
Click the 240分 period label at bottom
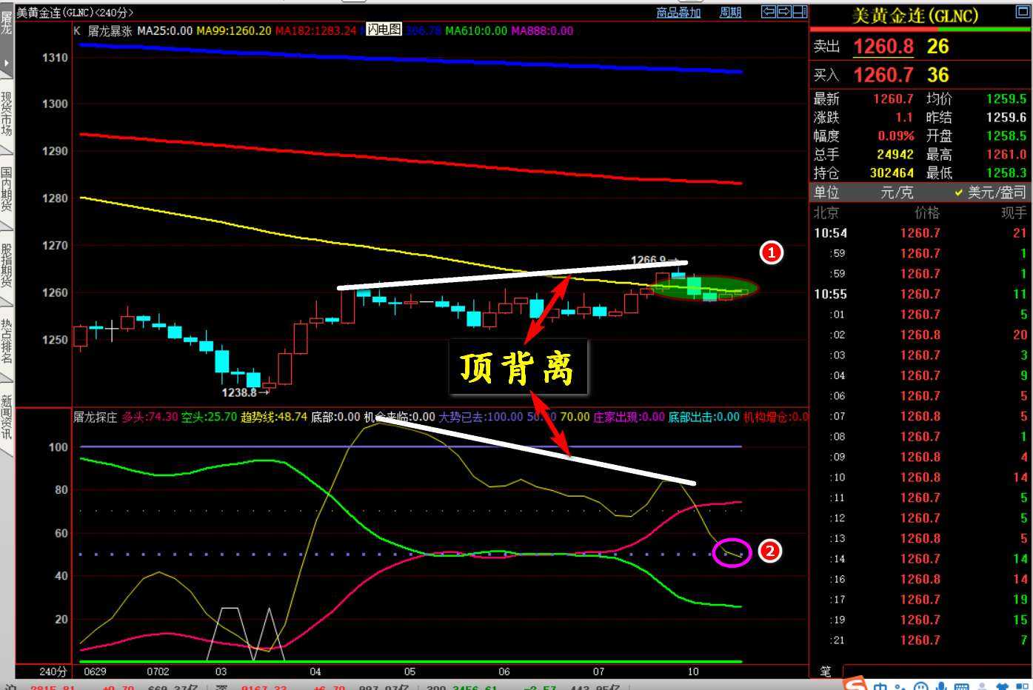pyautogui.click(x=53, y=671)
